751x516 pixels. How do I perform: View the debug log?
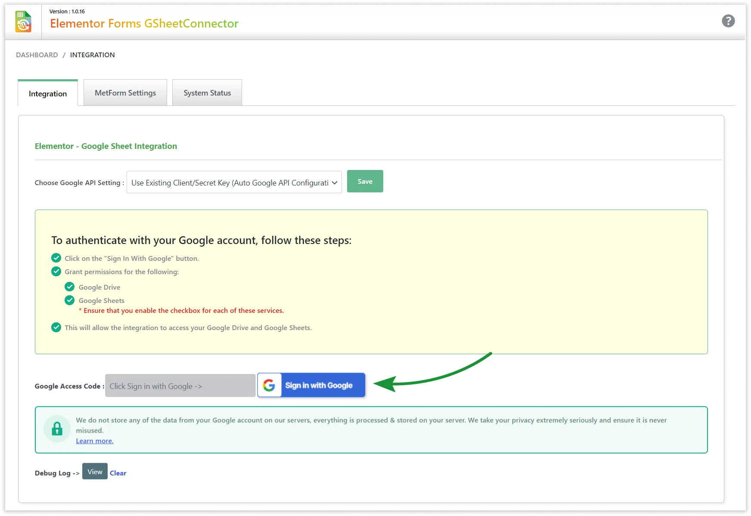[95, 472]
